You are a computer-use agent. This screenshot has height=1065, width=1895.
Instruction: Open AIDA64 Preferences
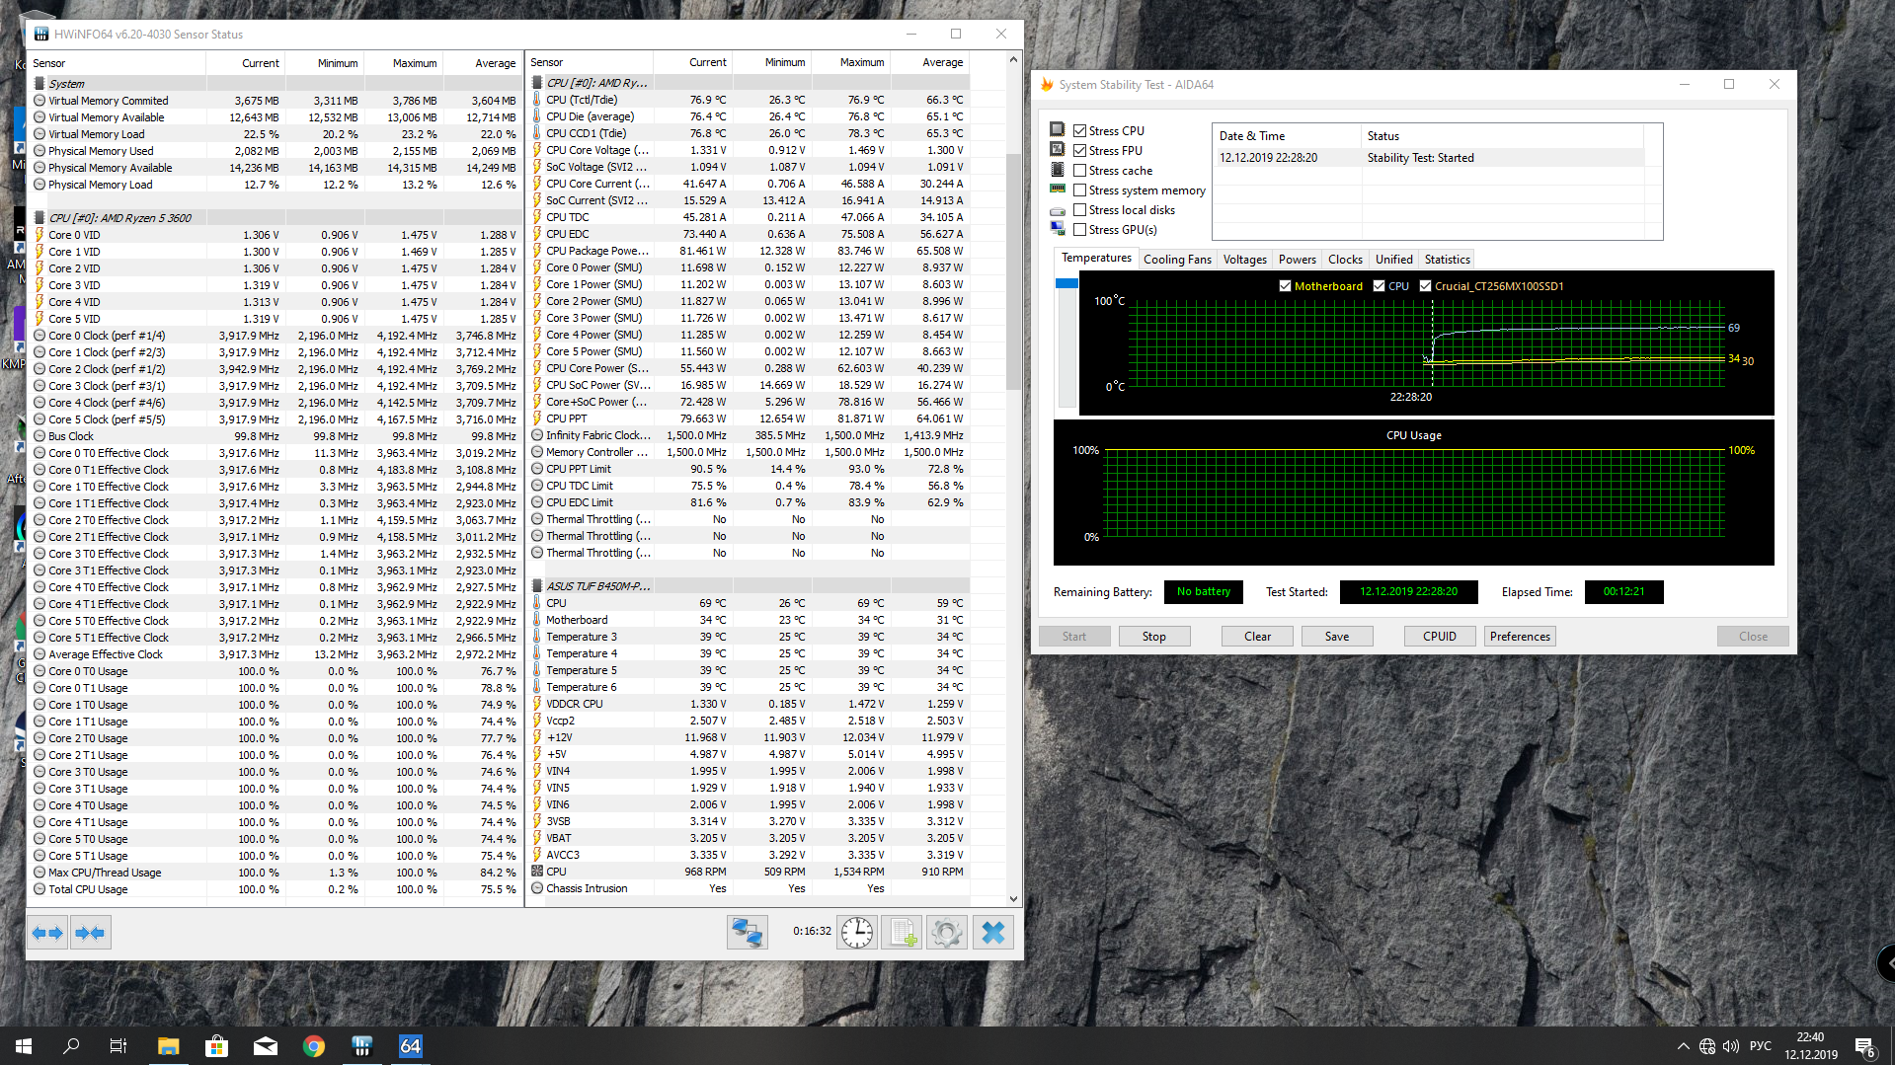tap(1520, 637)
